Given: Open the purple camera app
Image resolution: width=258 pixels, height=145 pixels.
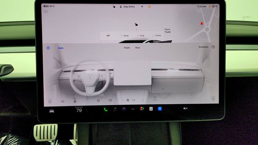Looking at the screenshot, I should [124, 109].
